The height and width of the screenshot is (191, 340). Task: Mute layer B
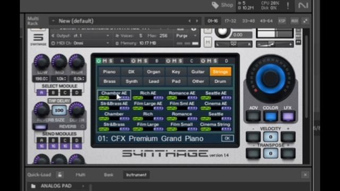139,61
